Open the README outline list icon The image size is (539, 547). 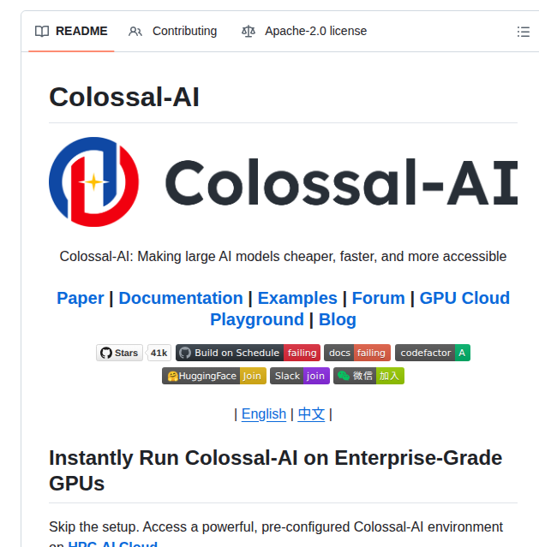[x=524, y=32]
